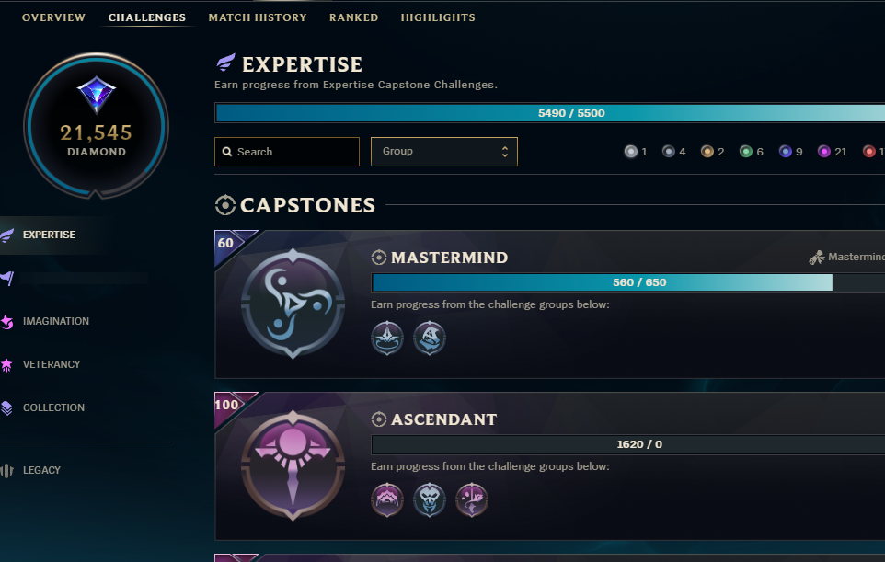885x562 pixels.
Task: Switch to Match History tab
Action: pos(258,17)
